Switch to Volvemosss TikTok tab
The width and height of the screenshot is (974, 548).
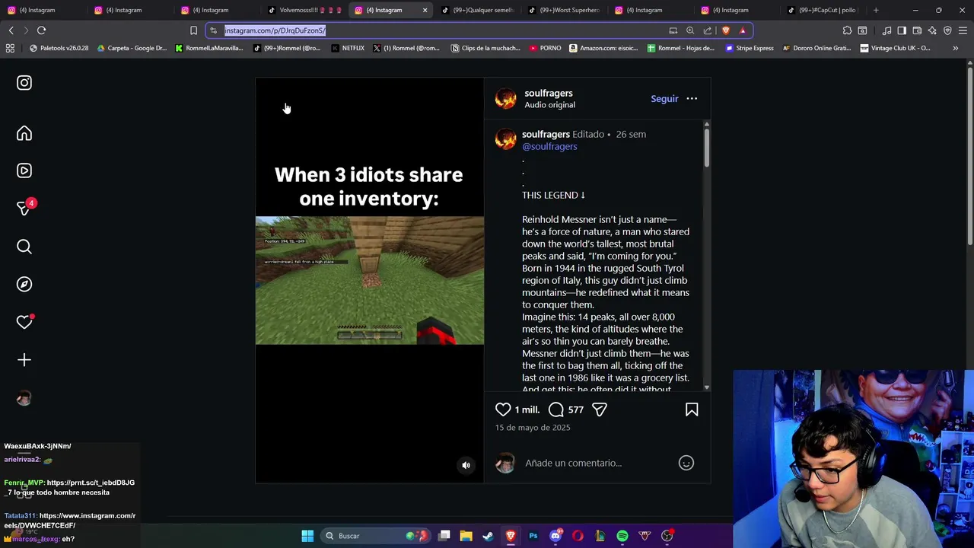(303, 10)
